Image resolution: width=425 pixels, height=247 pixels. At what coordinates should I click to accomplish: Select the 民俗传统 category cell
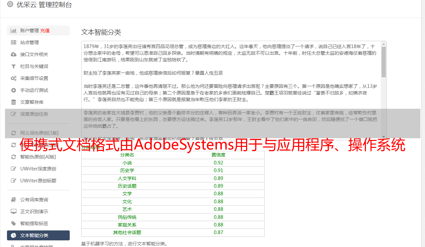(x=127, y=217)
